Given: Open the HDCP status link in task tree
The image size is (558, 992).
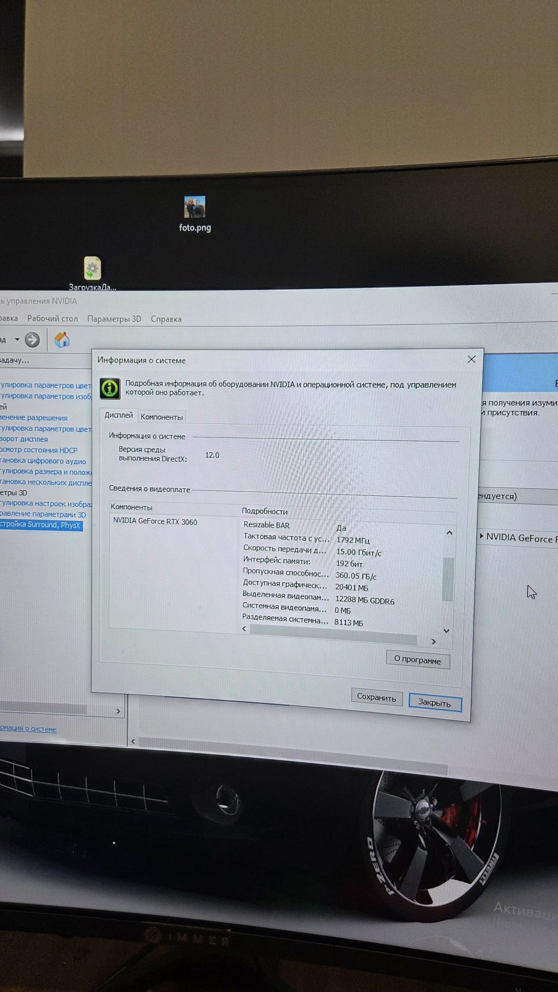Looking at the screenshot, I should pos(39,450).
